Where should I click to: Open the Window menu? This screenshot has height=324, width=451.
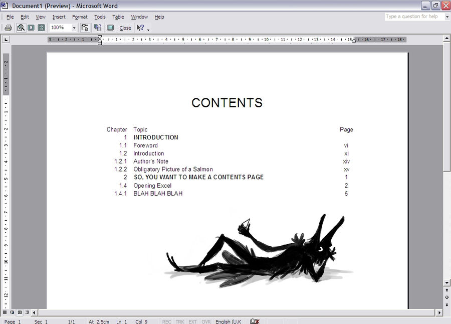139,17
